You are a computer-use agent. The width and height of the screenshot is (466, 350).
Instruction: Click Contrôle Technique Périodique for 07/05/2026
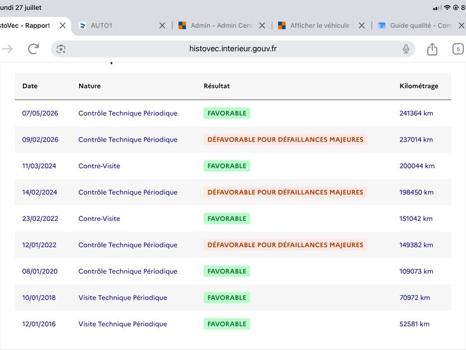coord(128,113)
